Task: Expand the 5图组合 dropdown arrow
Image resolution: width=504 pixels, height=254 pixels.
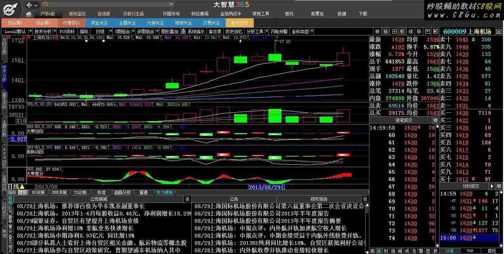Action: 134,32
